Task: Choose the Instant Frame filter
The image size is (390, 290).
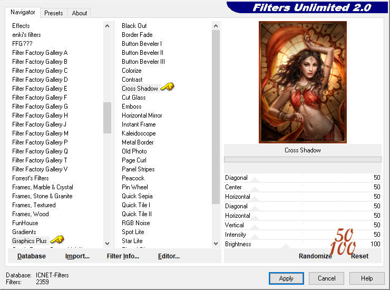Action: tap(139, 124)
